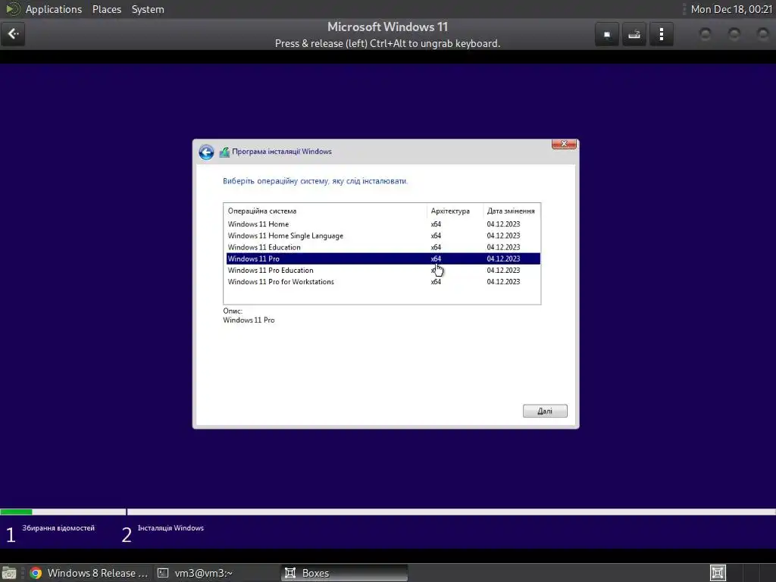Select Windows 11 Home edition row
This screenshot has height=582, width=776.
pyautogui.click(x=383, y=224)
